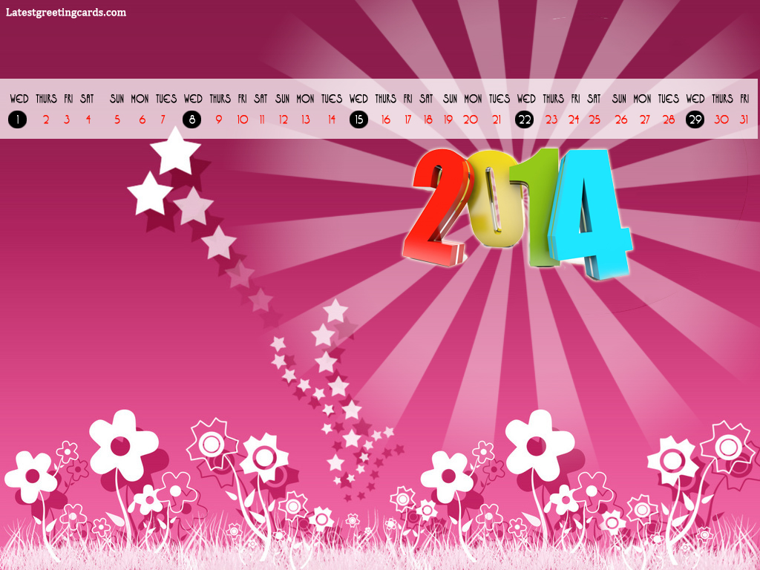Click the WED label above date 1
The height and width of the screenshot is (570, 760).
point(19,99)
